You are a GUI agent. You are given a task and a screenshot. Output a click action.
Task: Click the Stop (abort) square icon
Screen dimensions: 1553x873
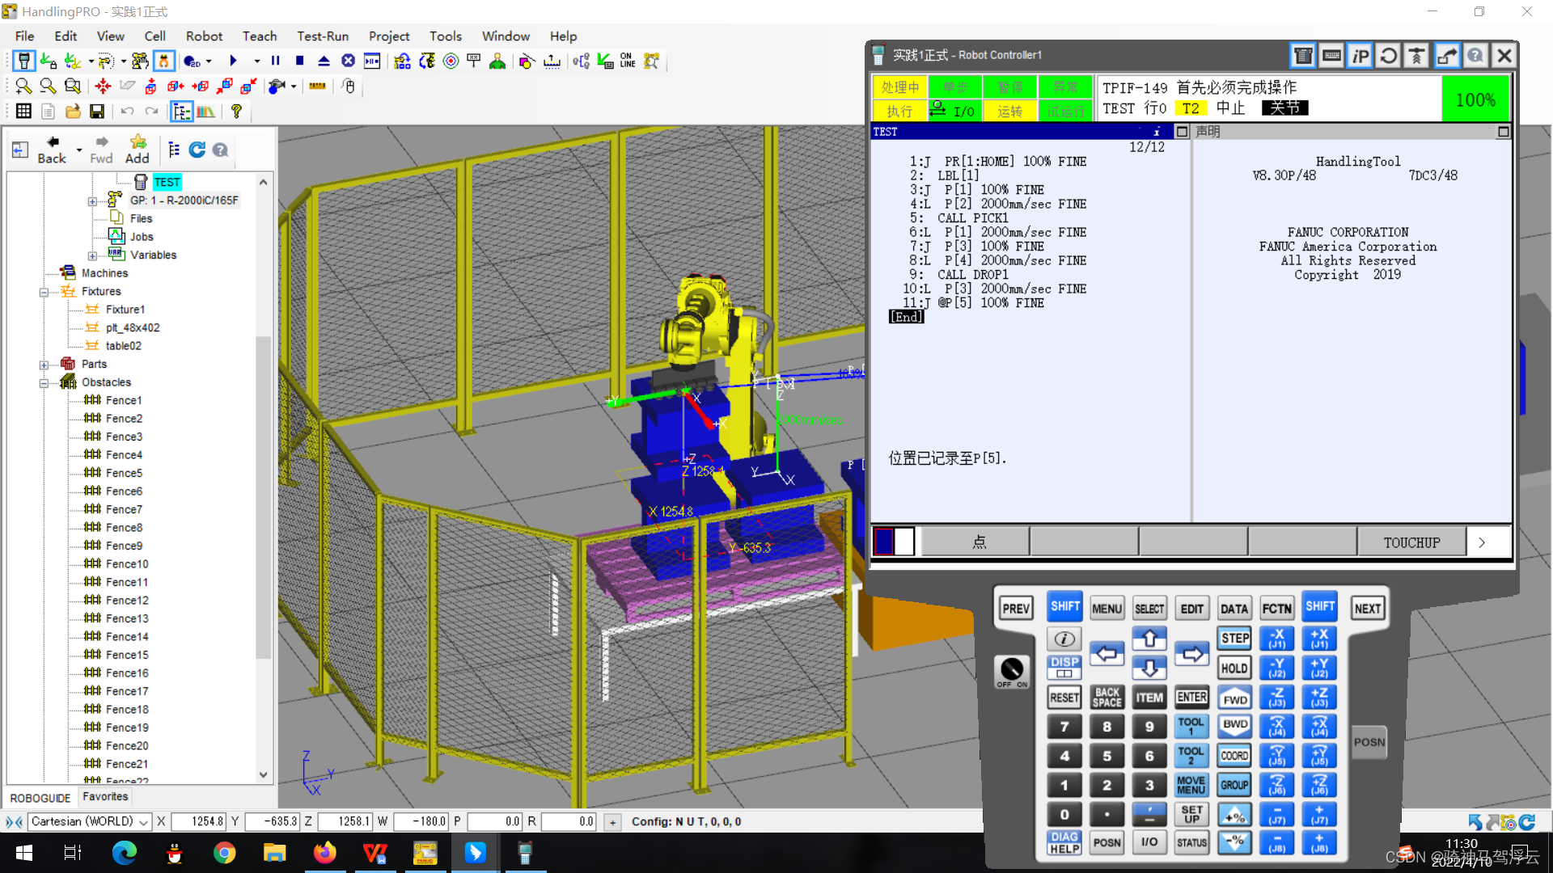coord(299,61)
